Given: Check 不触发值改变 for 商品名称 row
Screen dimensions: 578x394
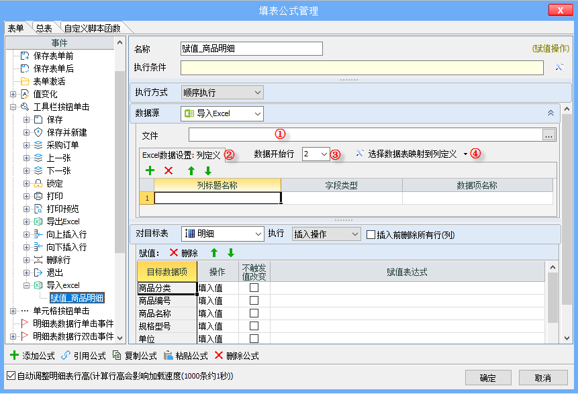Looking at the screenshot, I should click(x=254, y=313).
